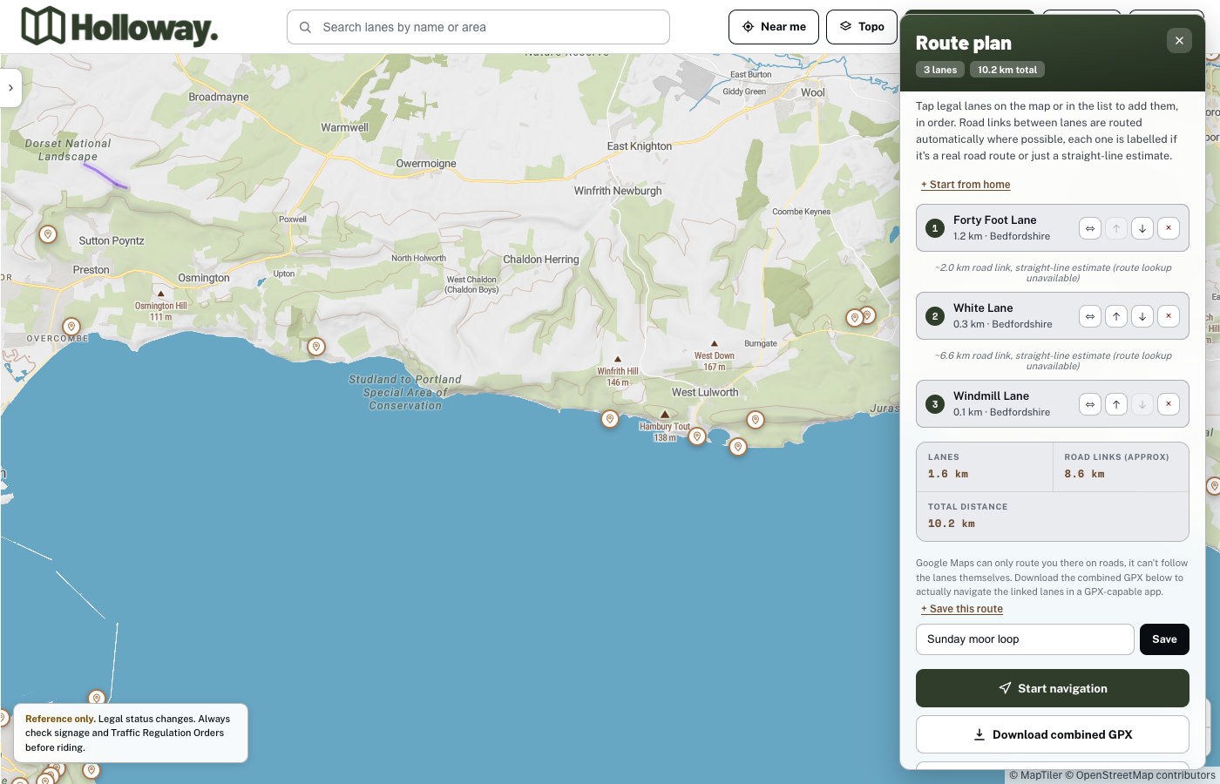This screenshot has height=784, width=1220.
Task: Download the combined GPX file
Action: (x=1053, y=734)
